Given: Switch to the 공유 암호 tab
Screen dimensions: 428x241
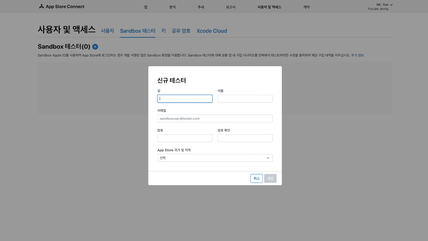Looking at the screenshot, I should coord(181,31).
